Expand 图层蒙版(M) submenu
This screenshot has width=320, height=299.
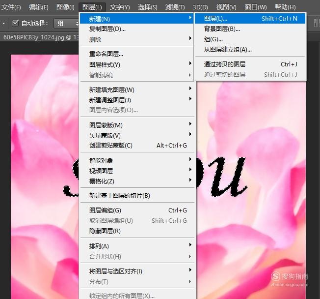click(136, 125)
